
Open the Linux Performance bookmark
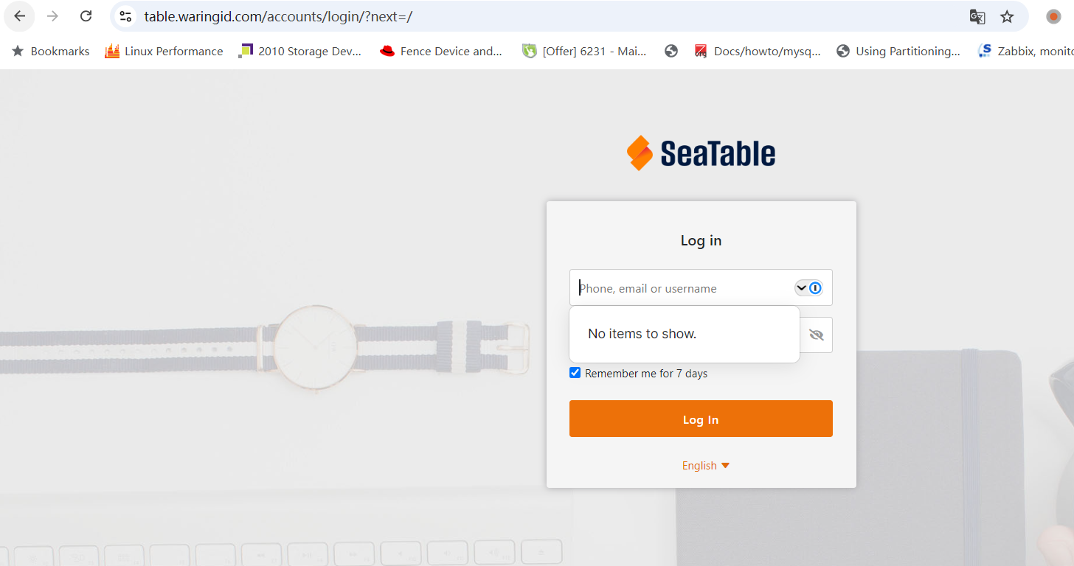point(164,51)
